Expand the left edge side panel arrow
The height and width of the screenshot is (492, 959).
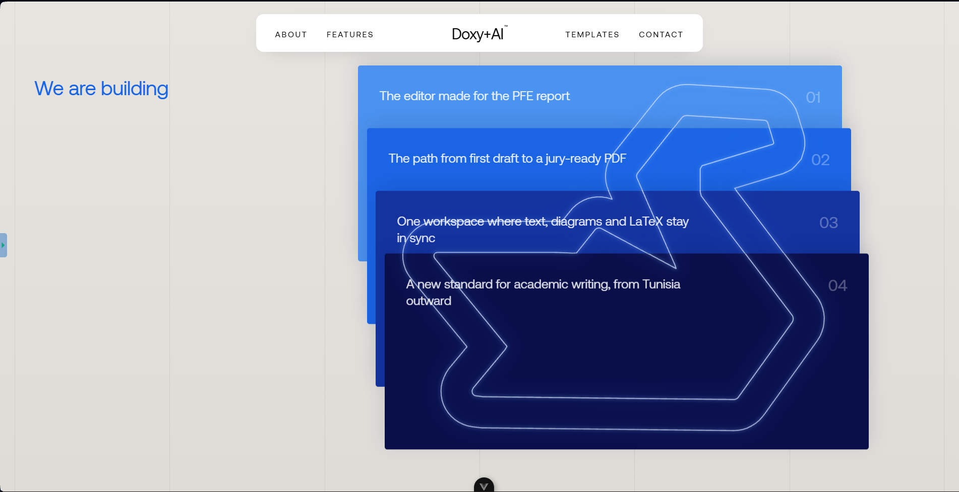coord(4,245)
